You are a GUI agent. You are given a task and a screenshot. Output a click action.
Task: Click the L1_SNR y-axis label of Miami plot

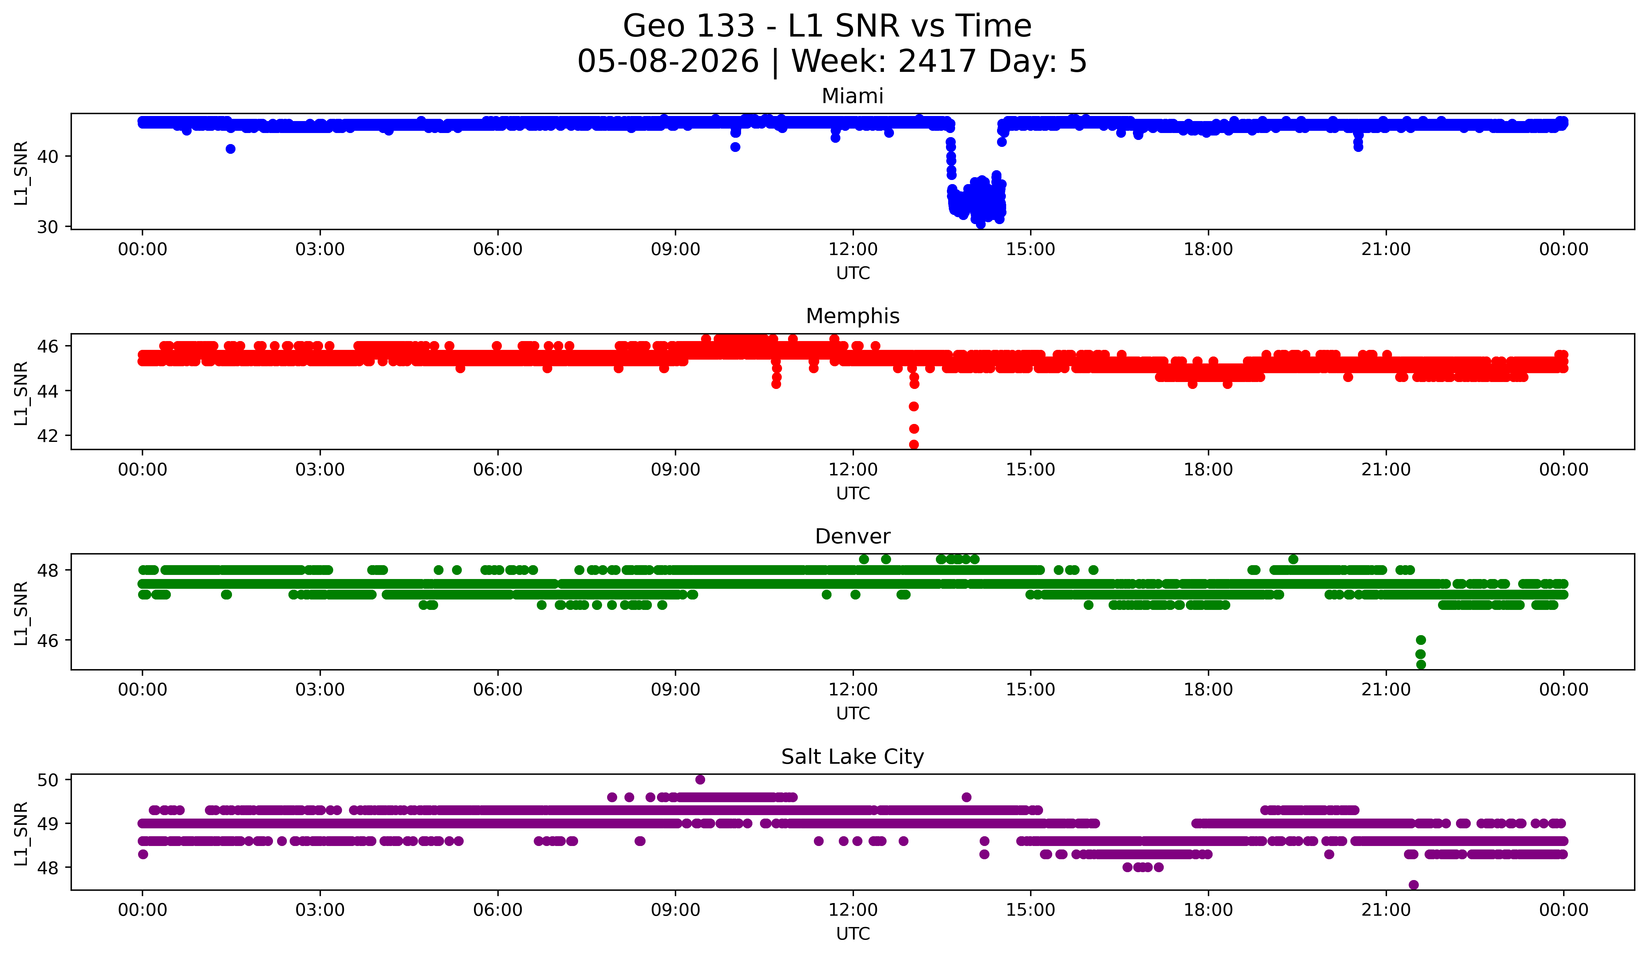tap(21, 172)
